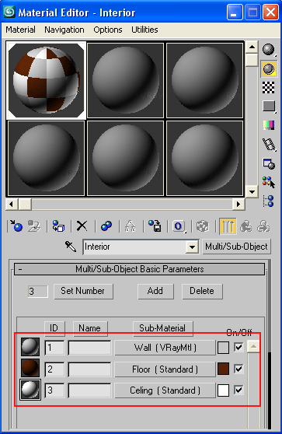Viewport: 282px width, 434px height.
Task: Click sample slots scroll up arrow
Action: coord(252,47)
